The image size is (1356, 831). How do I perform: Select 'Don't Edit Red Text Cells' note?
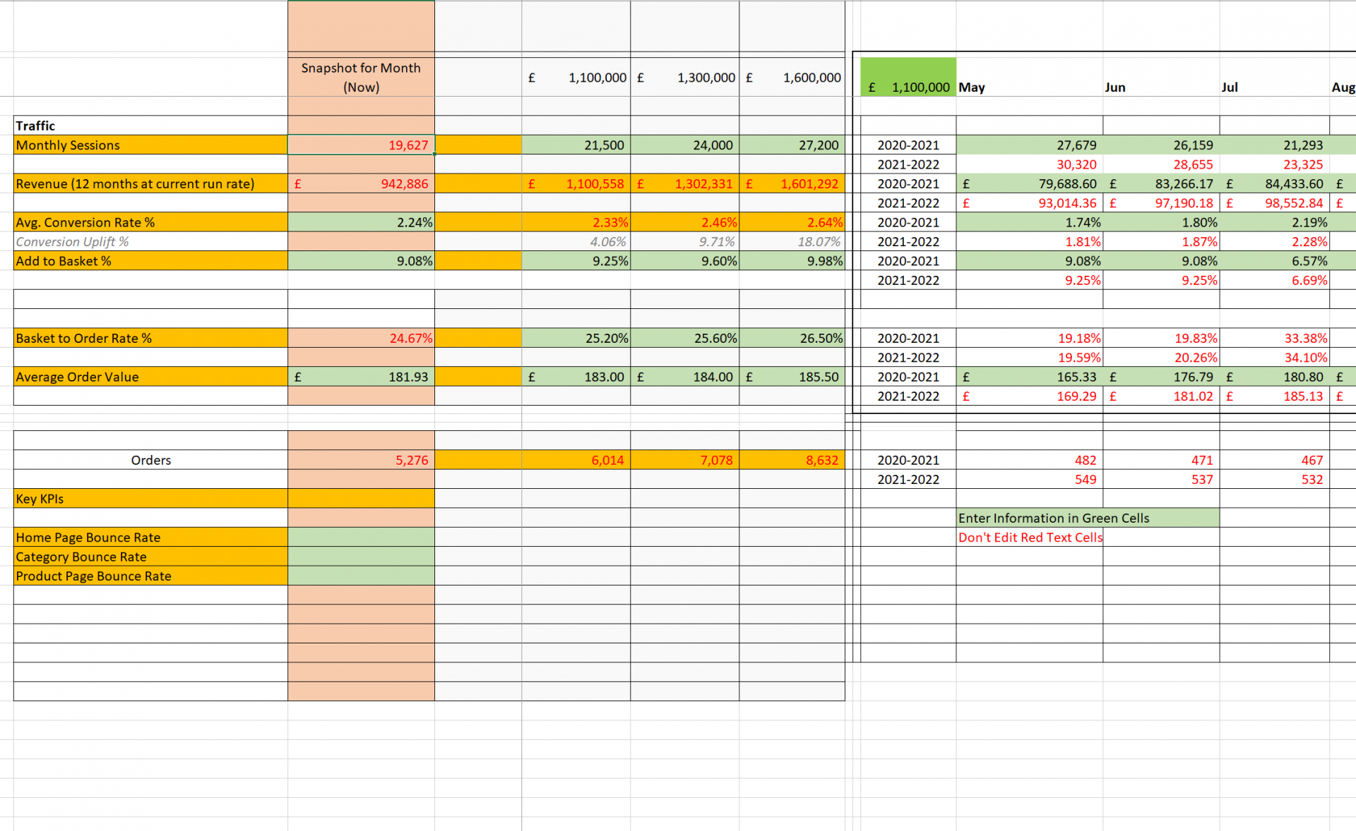pos(1030,538)
